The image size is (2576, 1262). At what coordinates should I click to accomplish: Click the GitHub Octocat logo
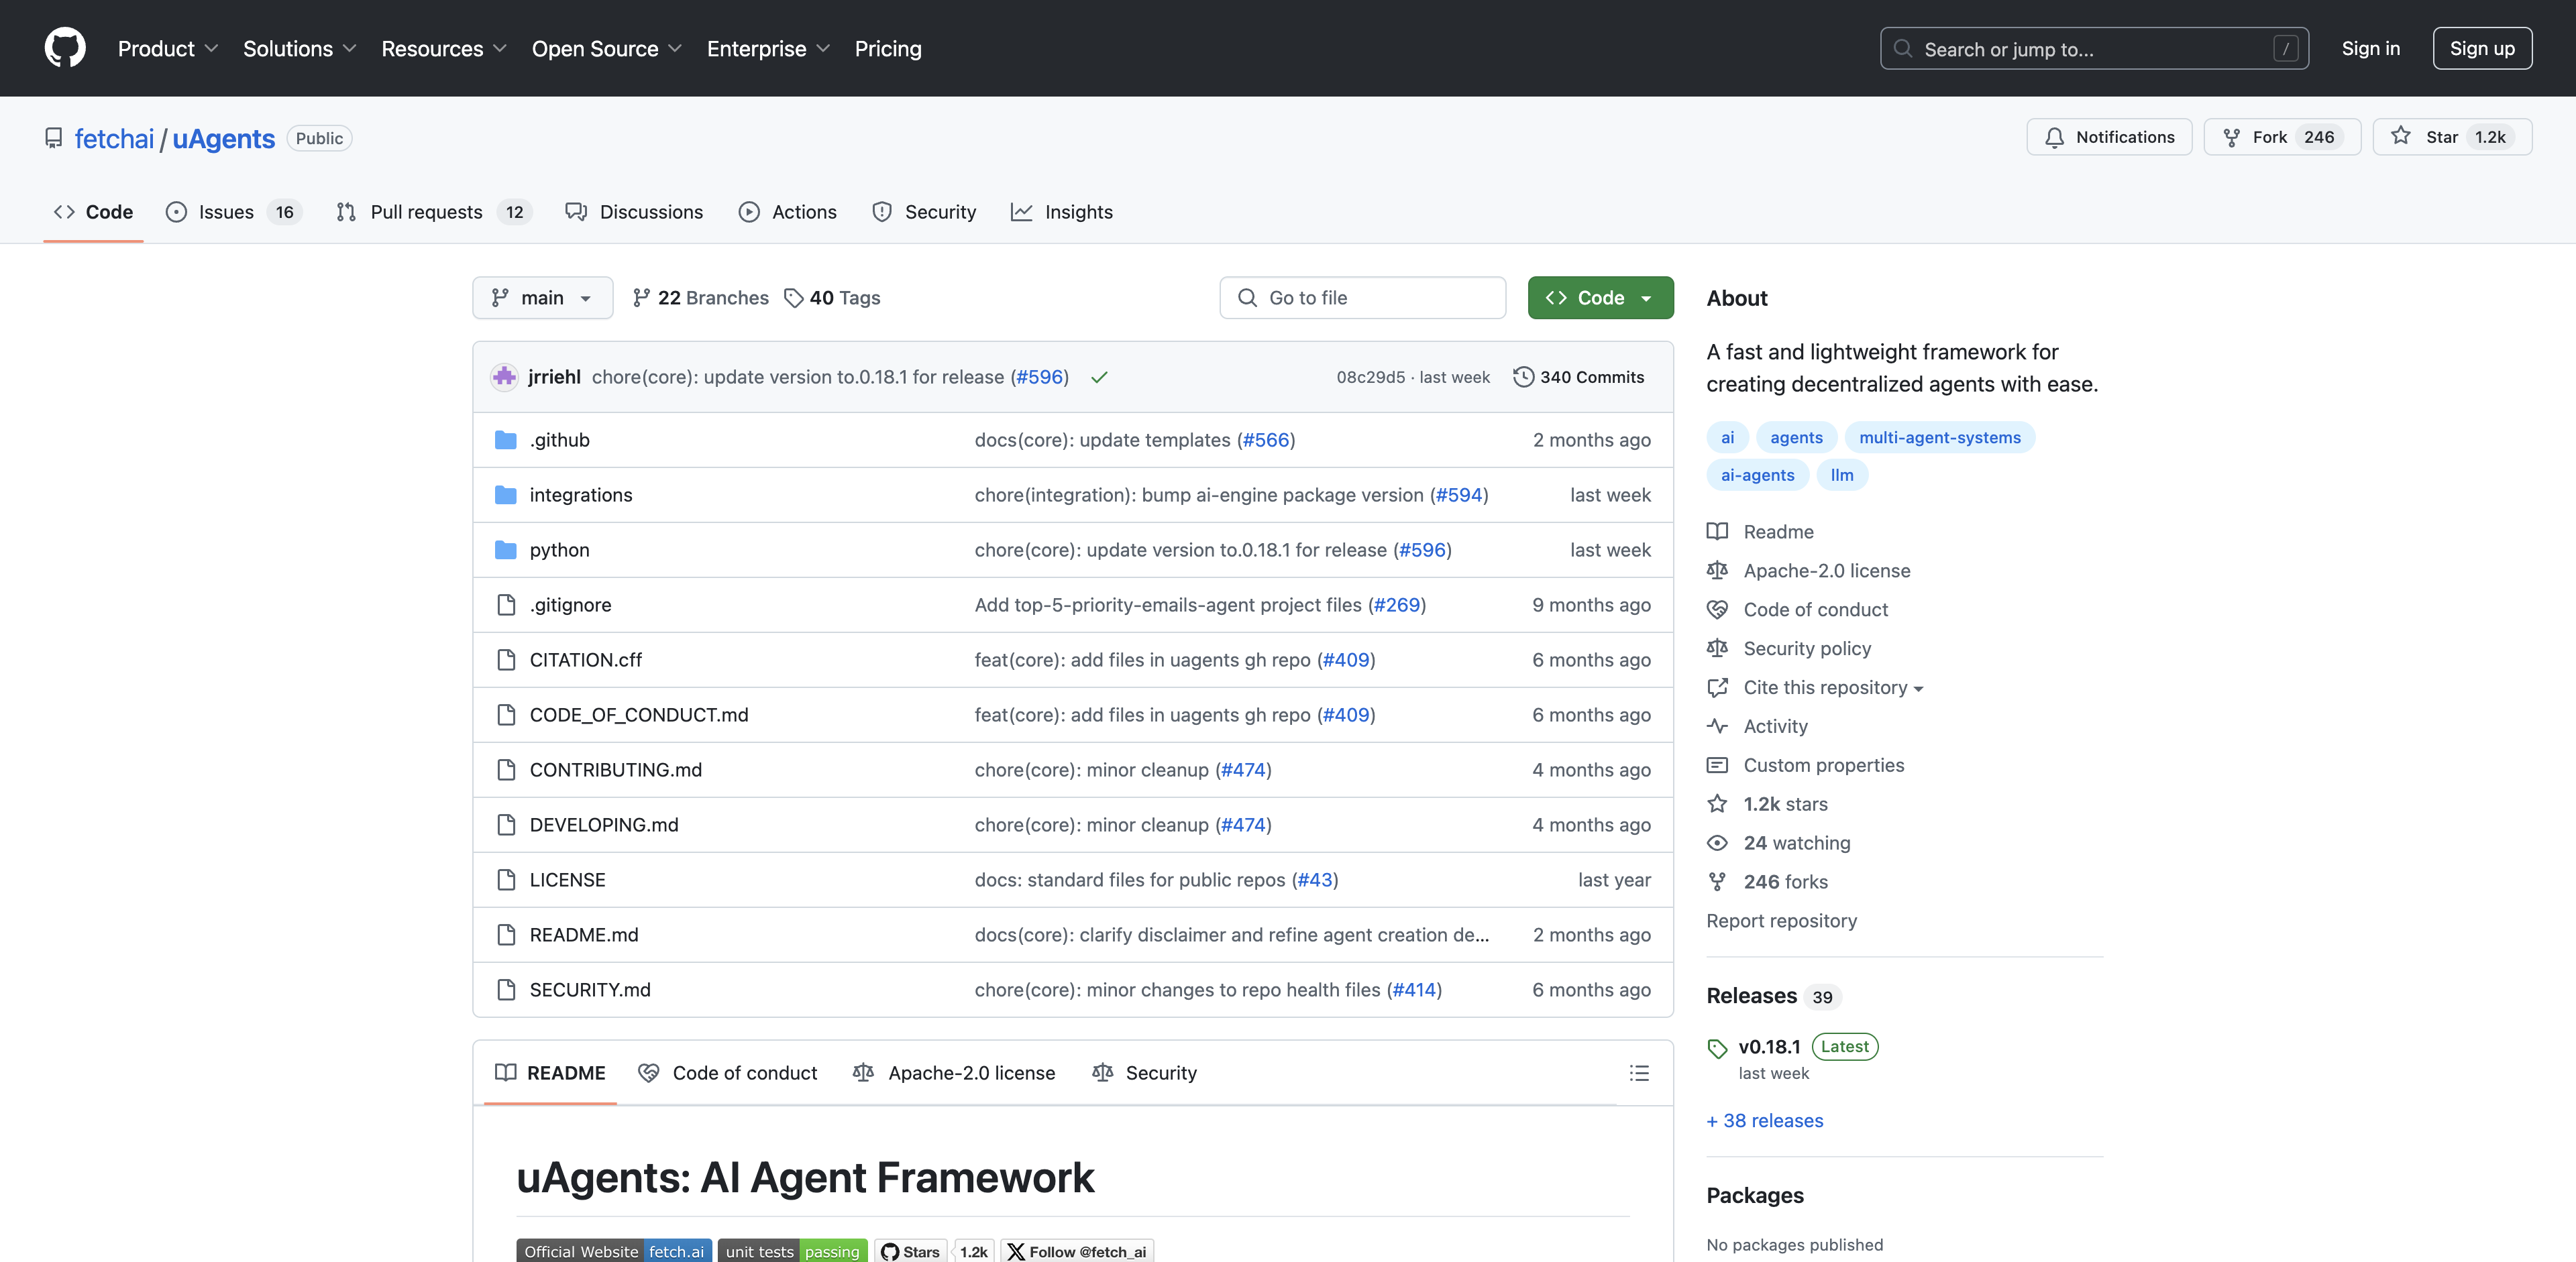[x=65, y=48]
